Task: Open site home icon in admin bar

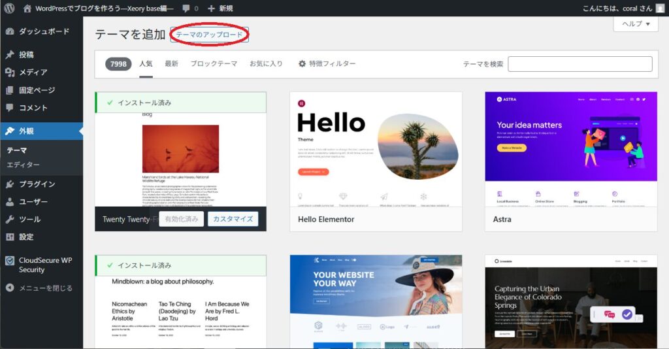Action: point(27,8)
